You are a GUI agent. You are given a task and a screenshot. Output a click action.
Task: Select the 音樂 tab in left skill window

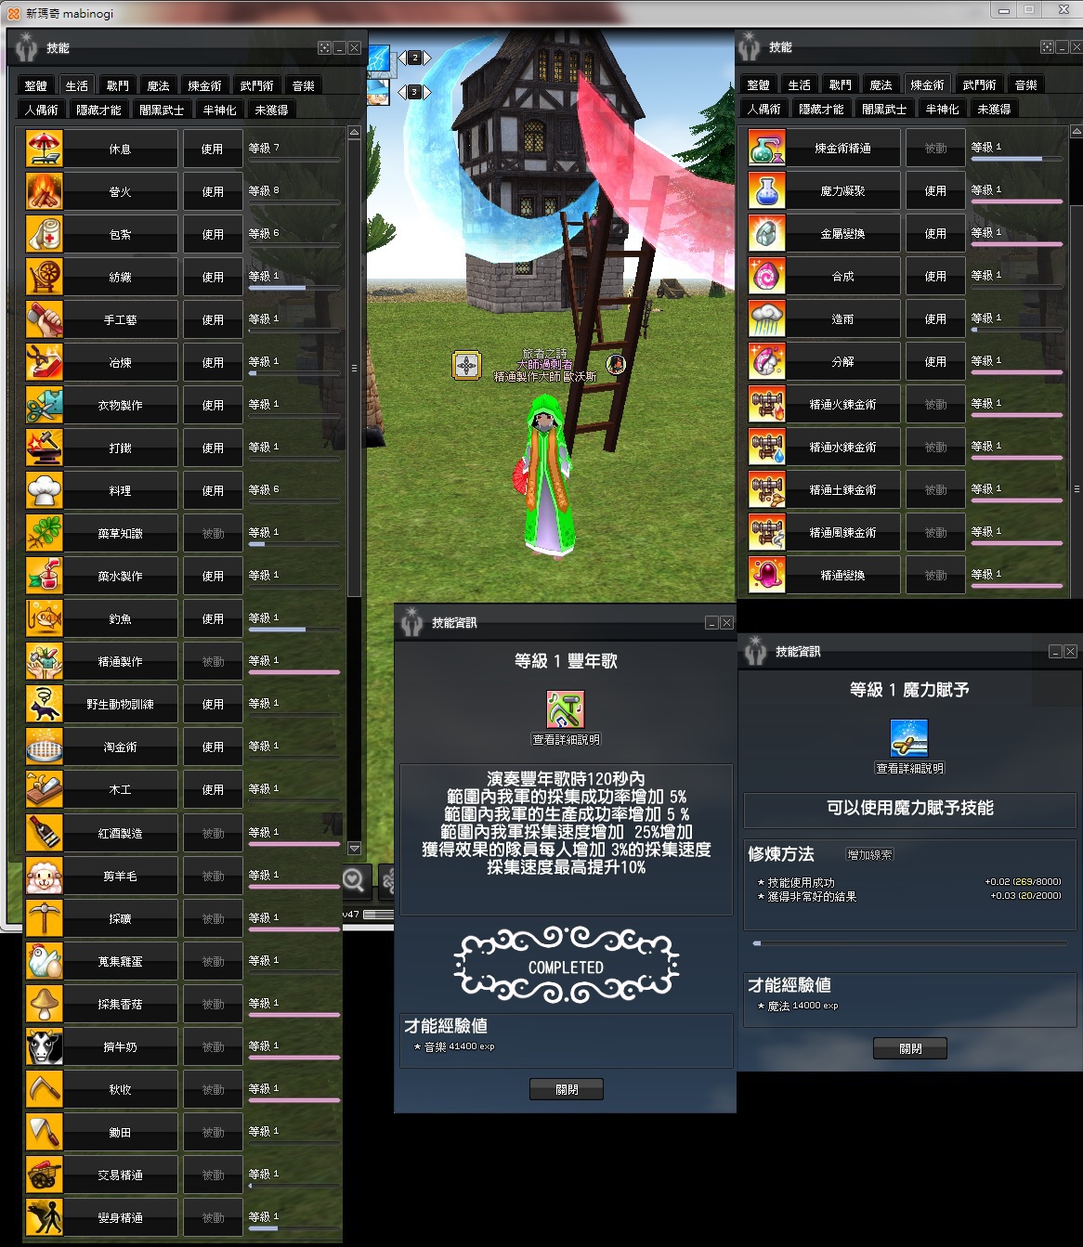coord(304,85)
